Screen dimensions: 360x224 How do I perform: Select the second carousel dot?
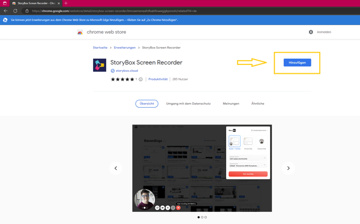(202, 217)
